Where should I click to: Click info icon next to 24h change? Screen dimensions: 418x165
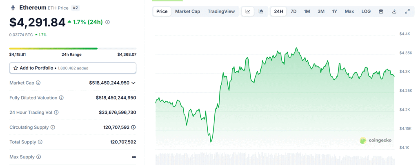pos(107,22)
